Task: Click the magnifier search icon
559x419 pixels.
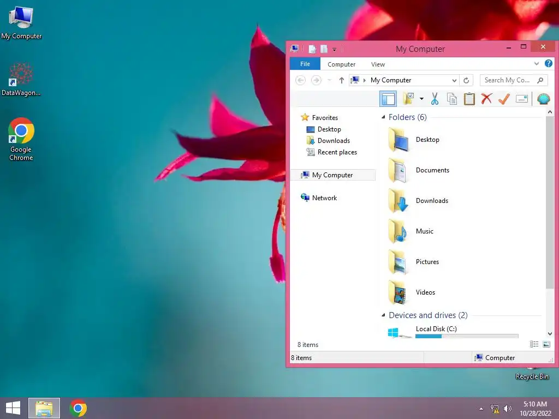Action: (x=540, y=80)
